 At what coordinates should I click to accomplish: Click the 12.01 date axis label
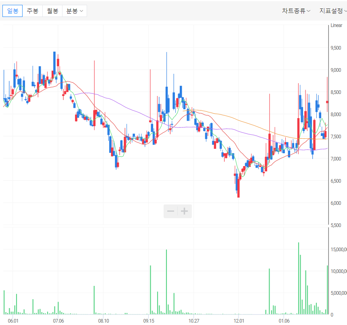click(239, 321)
